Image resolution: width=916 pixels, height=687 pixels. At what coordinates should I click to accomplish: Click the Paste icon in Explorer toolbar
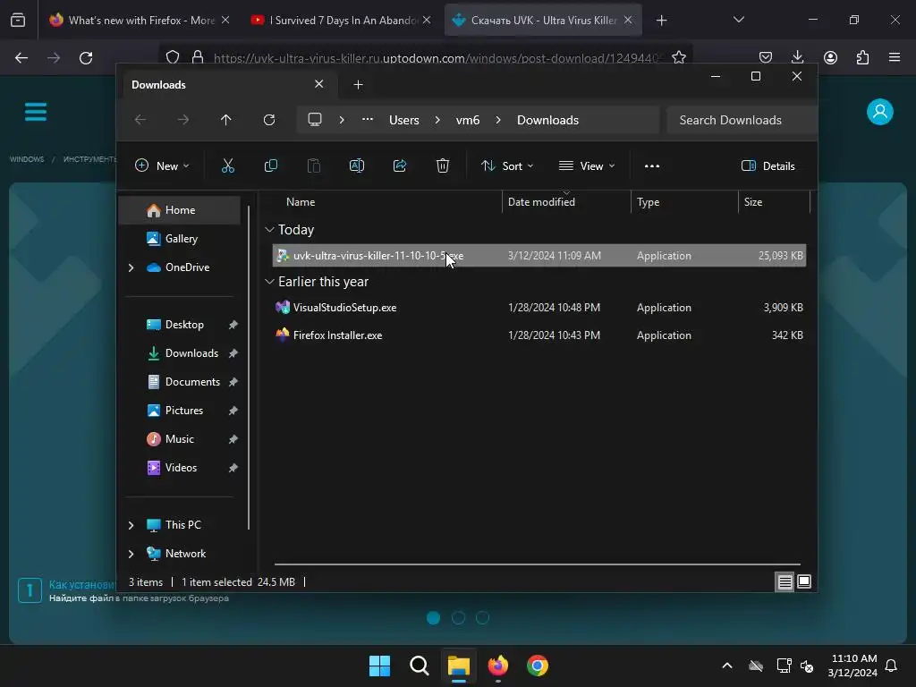coord(314,165)
